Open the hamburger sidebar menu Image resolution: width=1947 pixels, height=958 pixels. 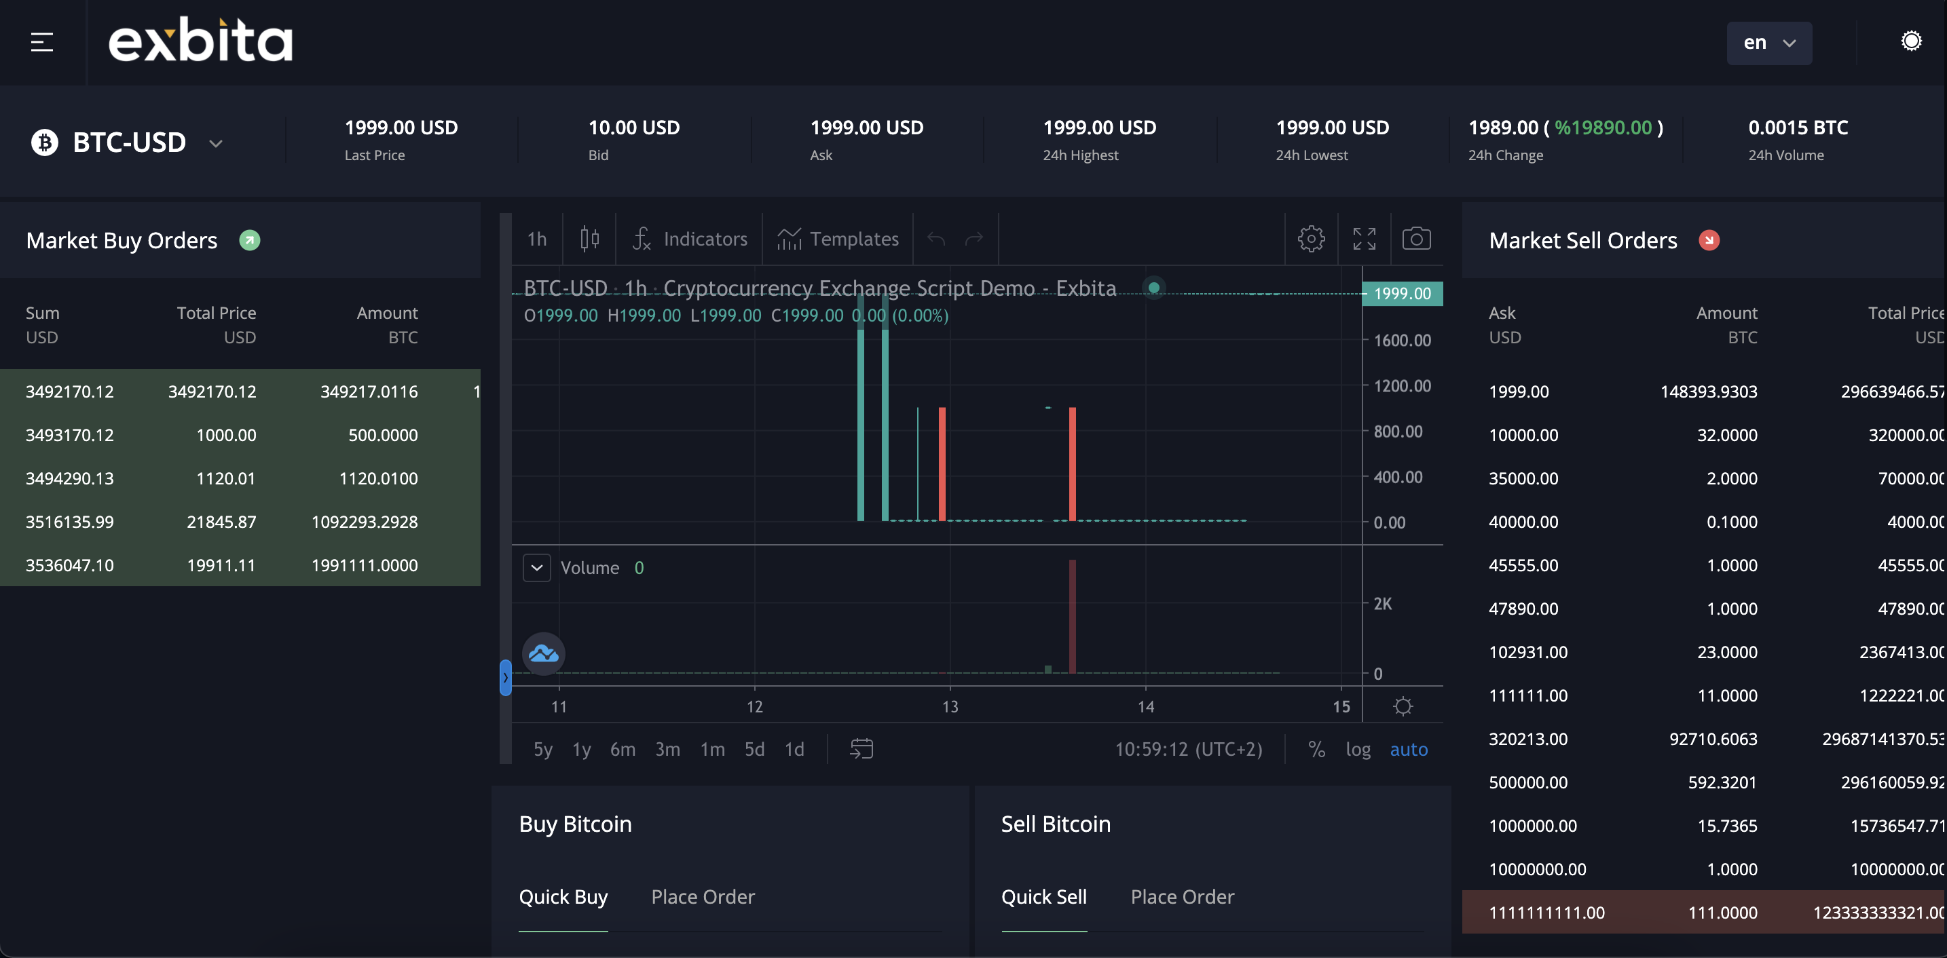(41, 42)
